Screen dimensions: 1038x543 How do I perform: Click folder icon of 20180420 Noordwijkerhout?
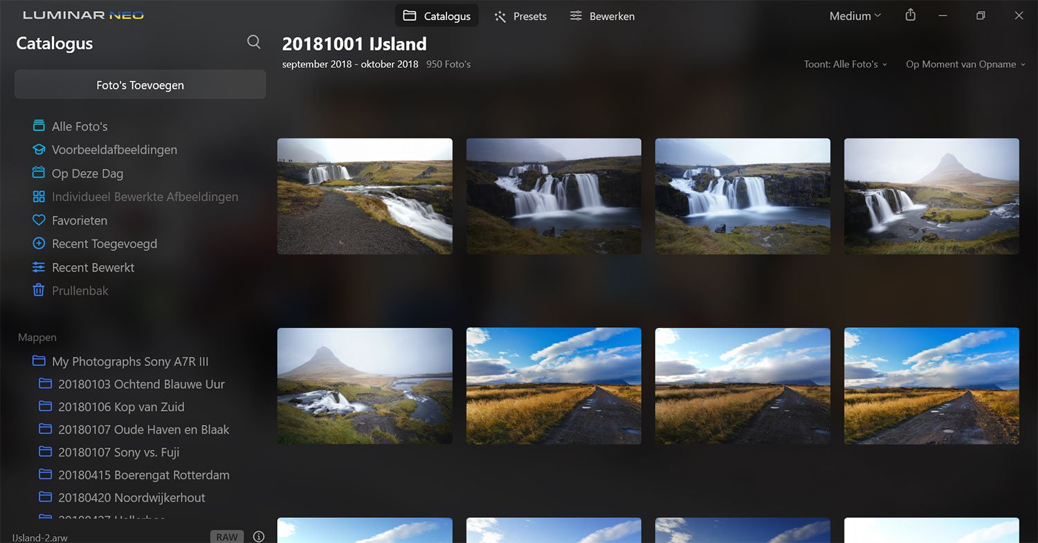pos(46,497)
